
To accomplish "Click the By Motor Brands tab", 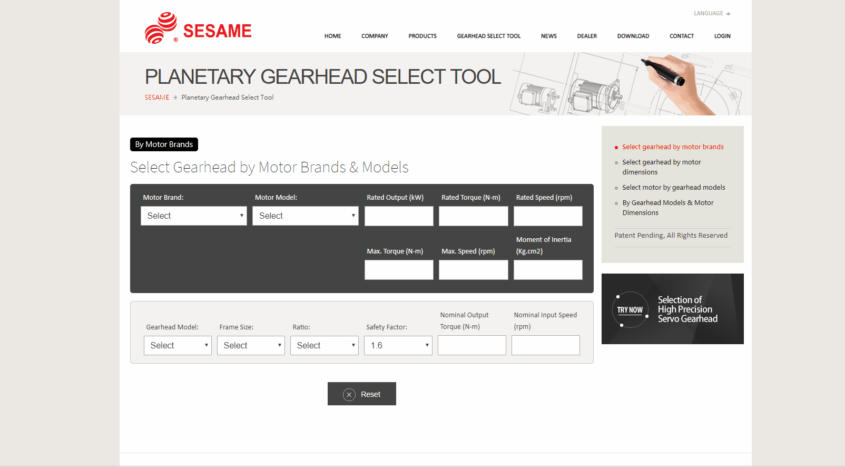I will (x=164, y=144).
